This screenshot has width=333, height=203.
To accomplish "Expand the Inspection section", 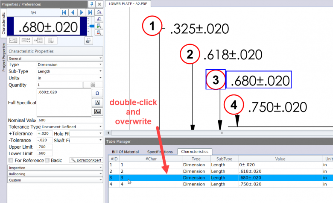I will click(x=55, y=168).
